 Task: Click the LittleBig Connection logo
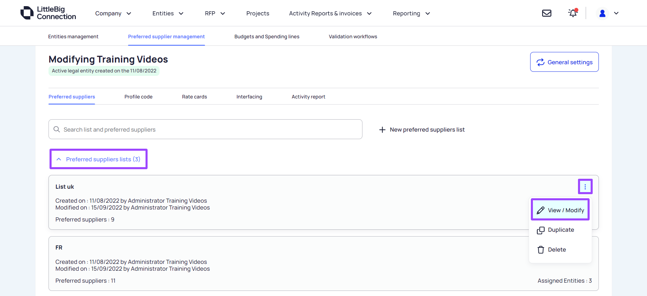point(48,13)
